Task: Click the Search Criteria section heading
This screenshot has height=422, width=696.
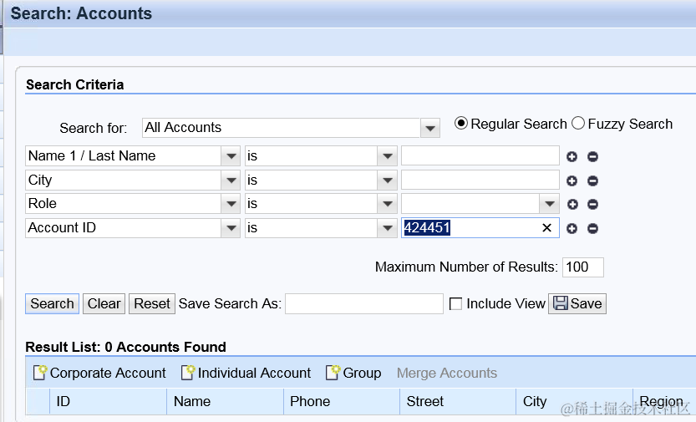Action: [x=74, y=84]
